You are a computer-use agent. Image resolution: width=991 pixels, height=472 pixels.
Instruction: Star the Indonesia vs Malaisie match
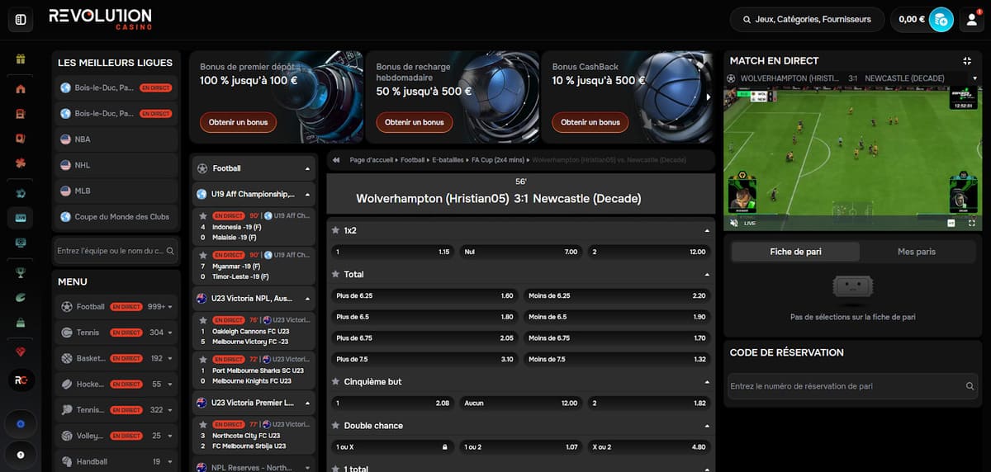pyautogui.click(x=203, y=216)
